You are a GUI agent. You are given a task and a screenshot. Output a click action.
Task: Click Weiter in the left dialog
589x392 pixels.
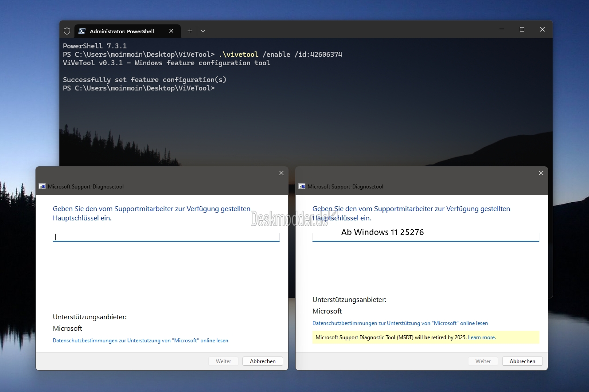click(223, 361)
